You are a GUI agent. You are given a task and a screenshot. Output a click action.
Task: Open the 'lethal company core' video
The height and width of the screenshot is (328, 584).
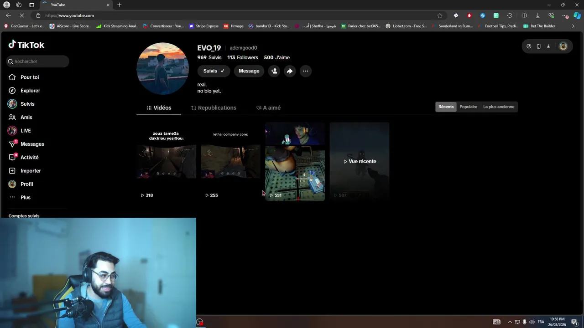coord(231,161)
